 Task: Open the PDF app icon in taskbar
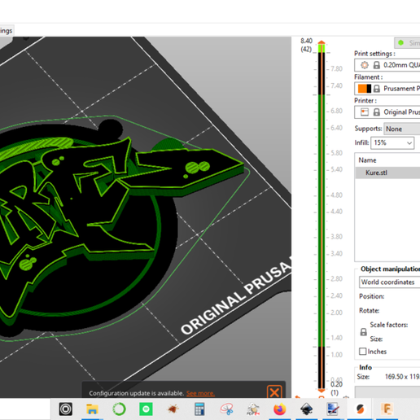click(x=253, y=409)
